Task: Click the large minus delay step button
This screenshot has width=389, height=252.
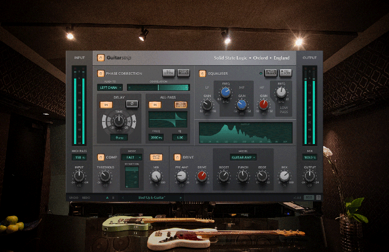Action: [104, 121]
